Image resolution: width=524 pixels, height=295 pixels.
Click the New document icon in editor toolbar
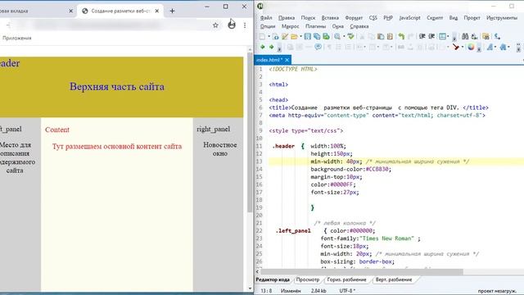(x=262, y=36)
